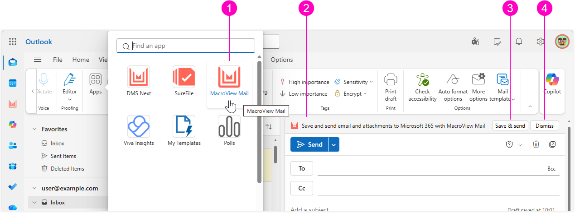Image resolution: width=575 pixels, height=213 pixels.
Task: Open the Send options dropdown arrow
Action: (x=333, y=144)
